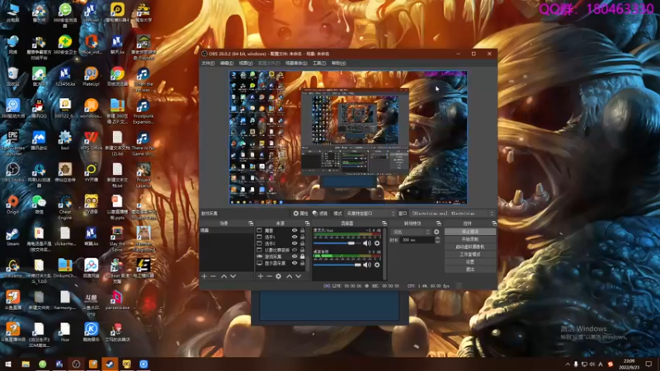Mute 麦克风/Aux speaker icon
Viewport: 660px width, 371px height.
click(x=367, y=243)
